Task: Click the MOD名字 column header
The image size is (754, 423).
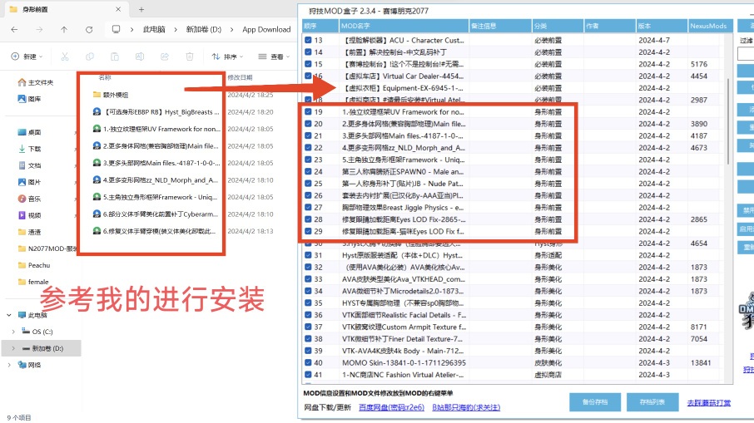Action: 358,26
